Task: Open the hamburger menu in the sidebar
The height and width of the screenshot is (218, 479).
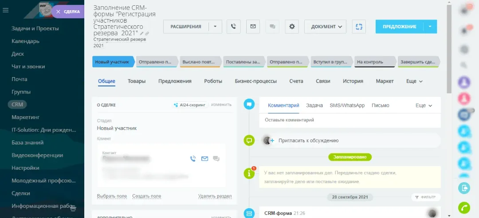Action: coord(5,10)
